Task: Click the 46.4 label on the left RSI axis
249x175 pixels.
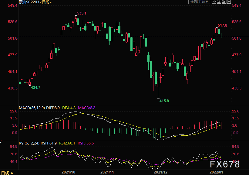Action: coord(14,162)
